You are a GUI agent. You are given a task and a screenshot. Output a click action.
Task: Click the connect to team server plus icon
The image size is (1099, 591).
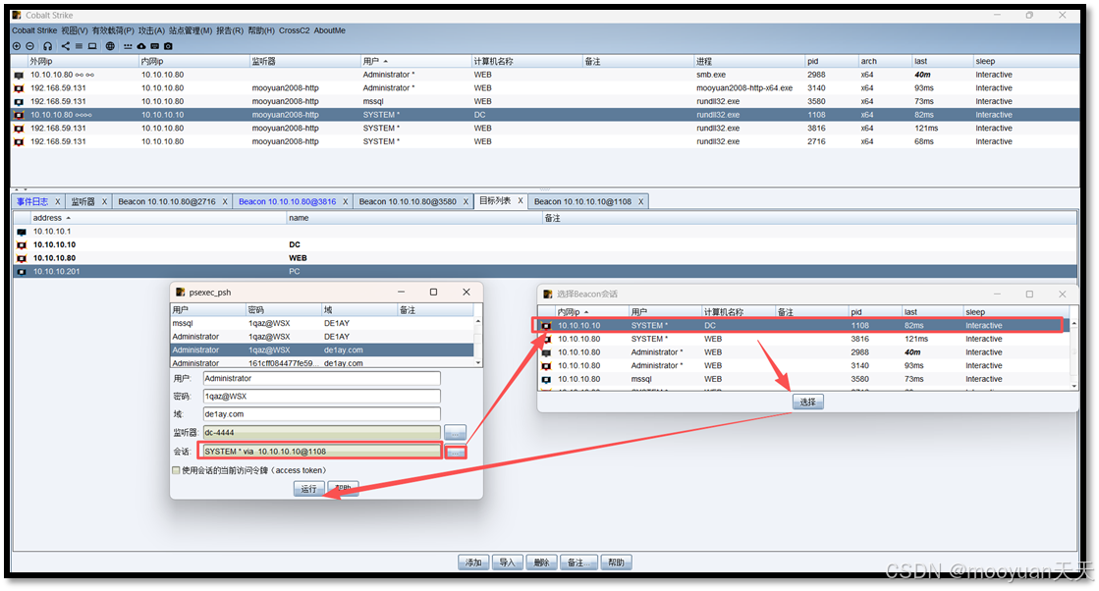coord(17,46)
